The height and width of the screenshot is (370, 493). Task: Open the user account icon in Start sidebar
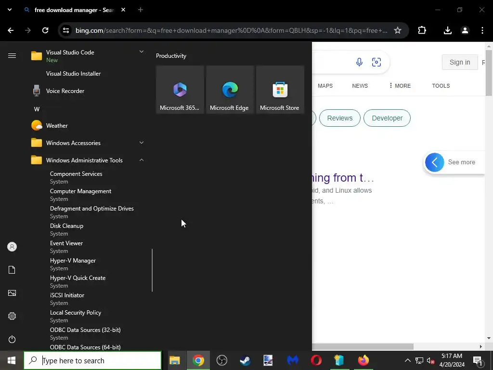click(x=12, y=247)
